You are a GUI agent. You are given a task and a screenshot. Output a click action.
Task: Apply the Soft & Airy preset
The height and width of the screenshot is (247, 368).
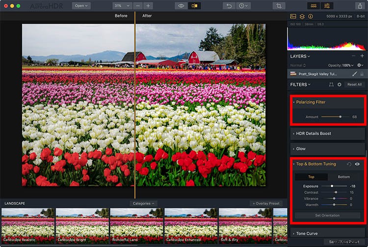(245, 226)
